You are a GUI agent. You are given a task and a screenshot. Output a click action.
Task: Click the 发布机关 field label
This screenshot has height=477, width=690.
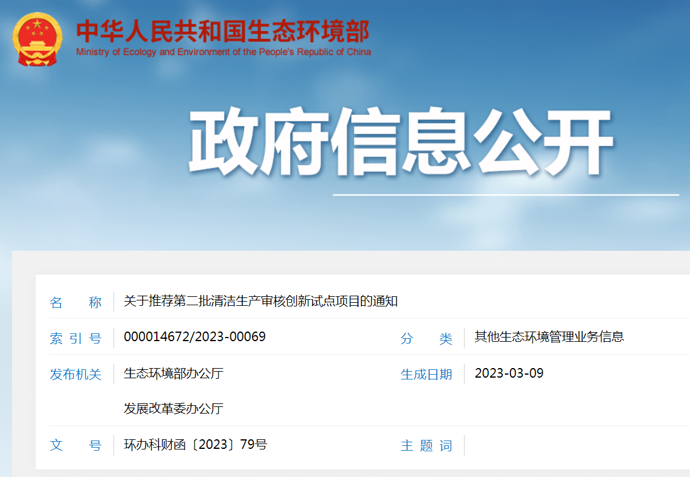click(75, 375)
